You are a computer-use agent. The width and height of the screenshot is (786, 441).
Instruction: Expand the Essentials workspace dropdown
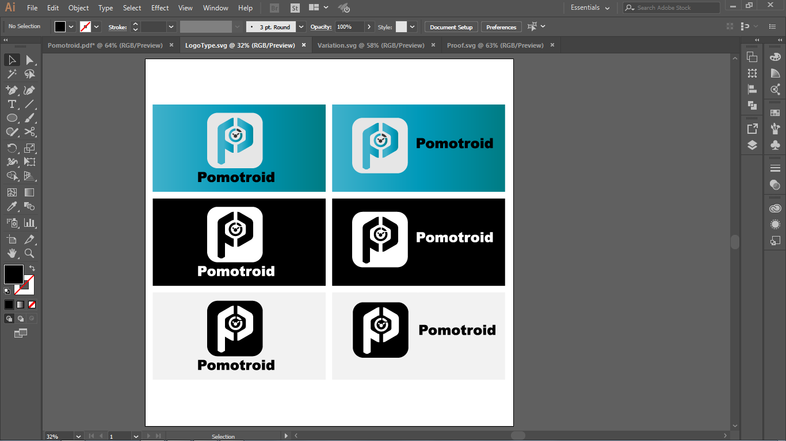pos(608,8)
